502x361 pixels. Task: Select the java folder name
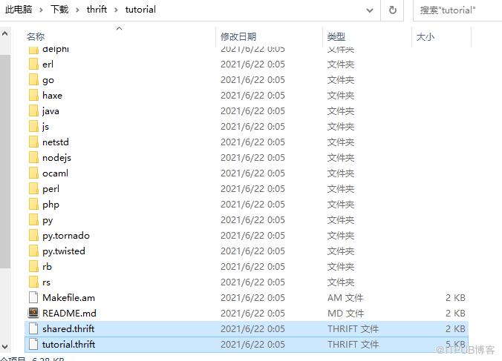click(x=50, y=111)
